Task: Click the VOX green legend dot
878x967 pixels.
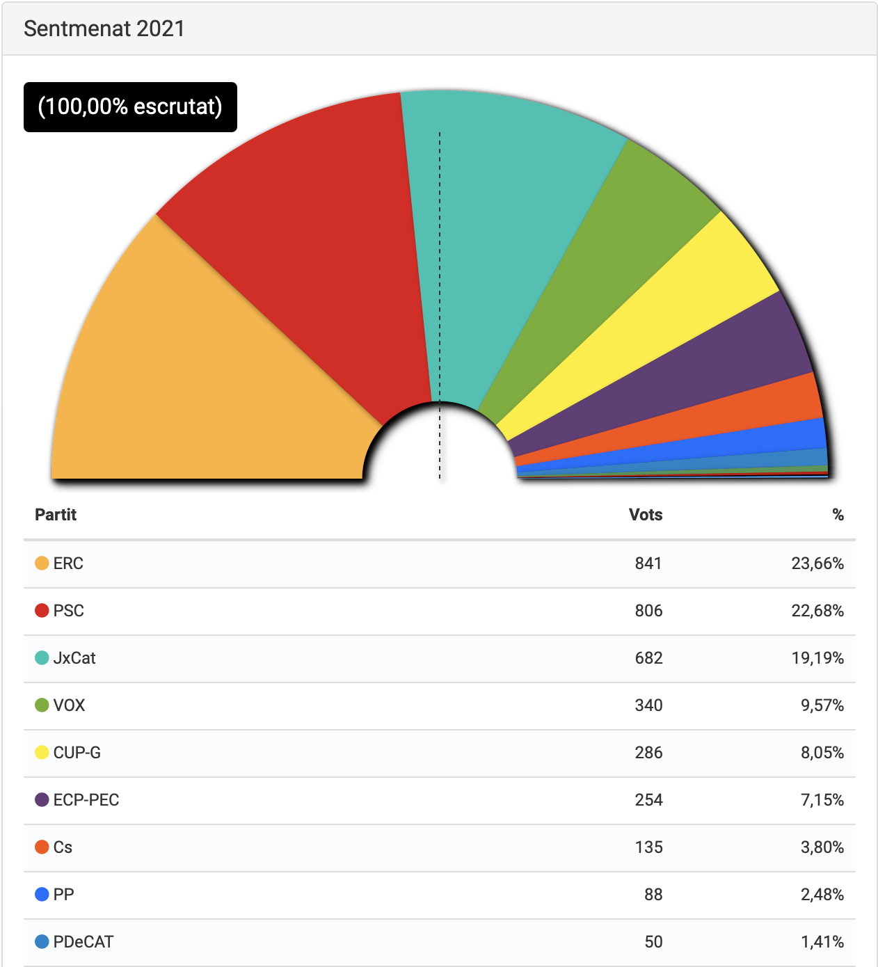Action: 42,705
